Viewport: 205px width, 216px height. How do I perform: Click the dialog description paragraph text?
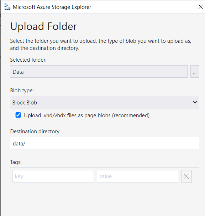101,45
